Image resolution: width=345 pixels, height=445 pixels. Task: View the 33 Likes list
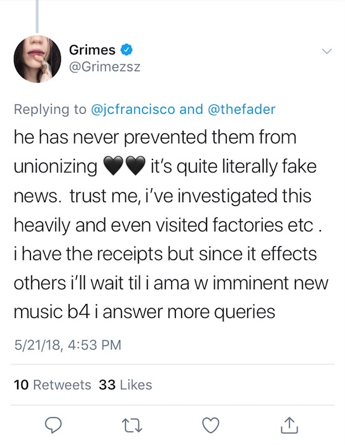[125, 385]
